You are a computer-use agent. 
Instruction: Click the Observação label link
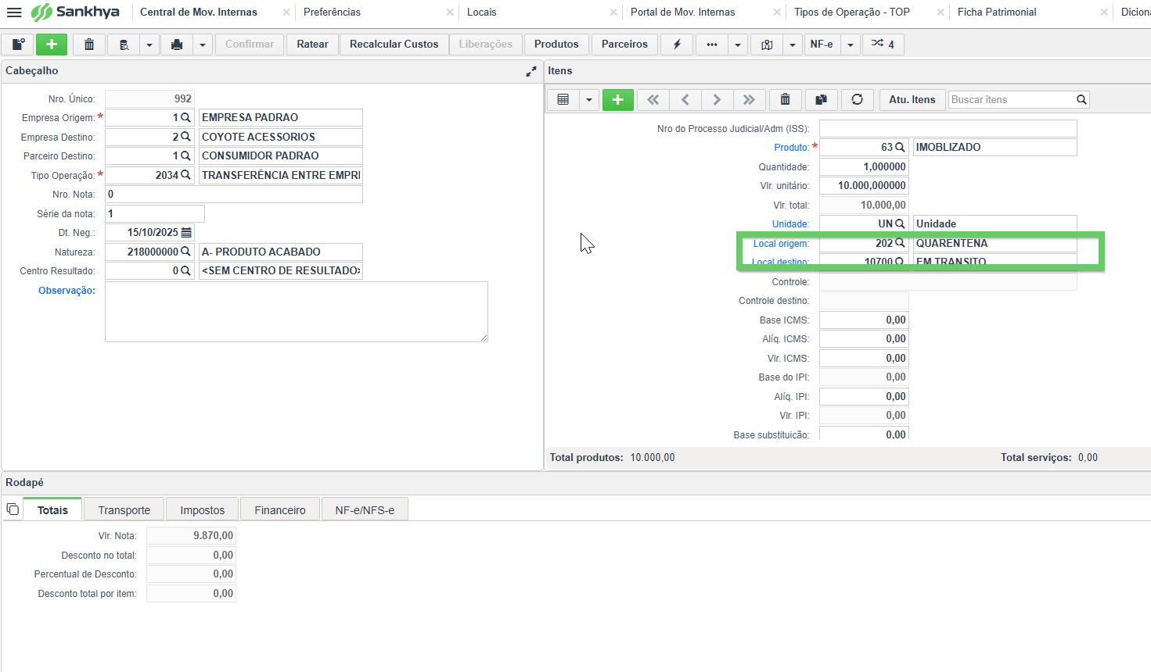click(67, 291)
